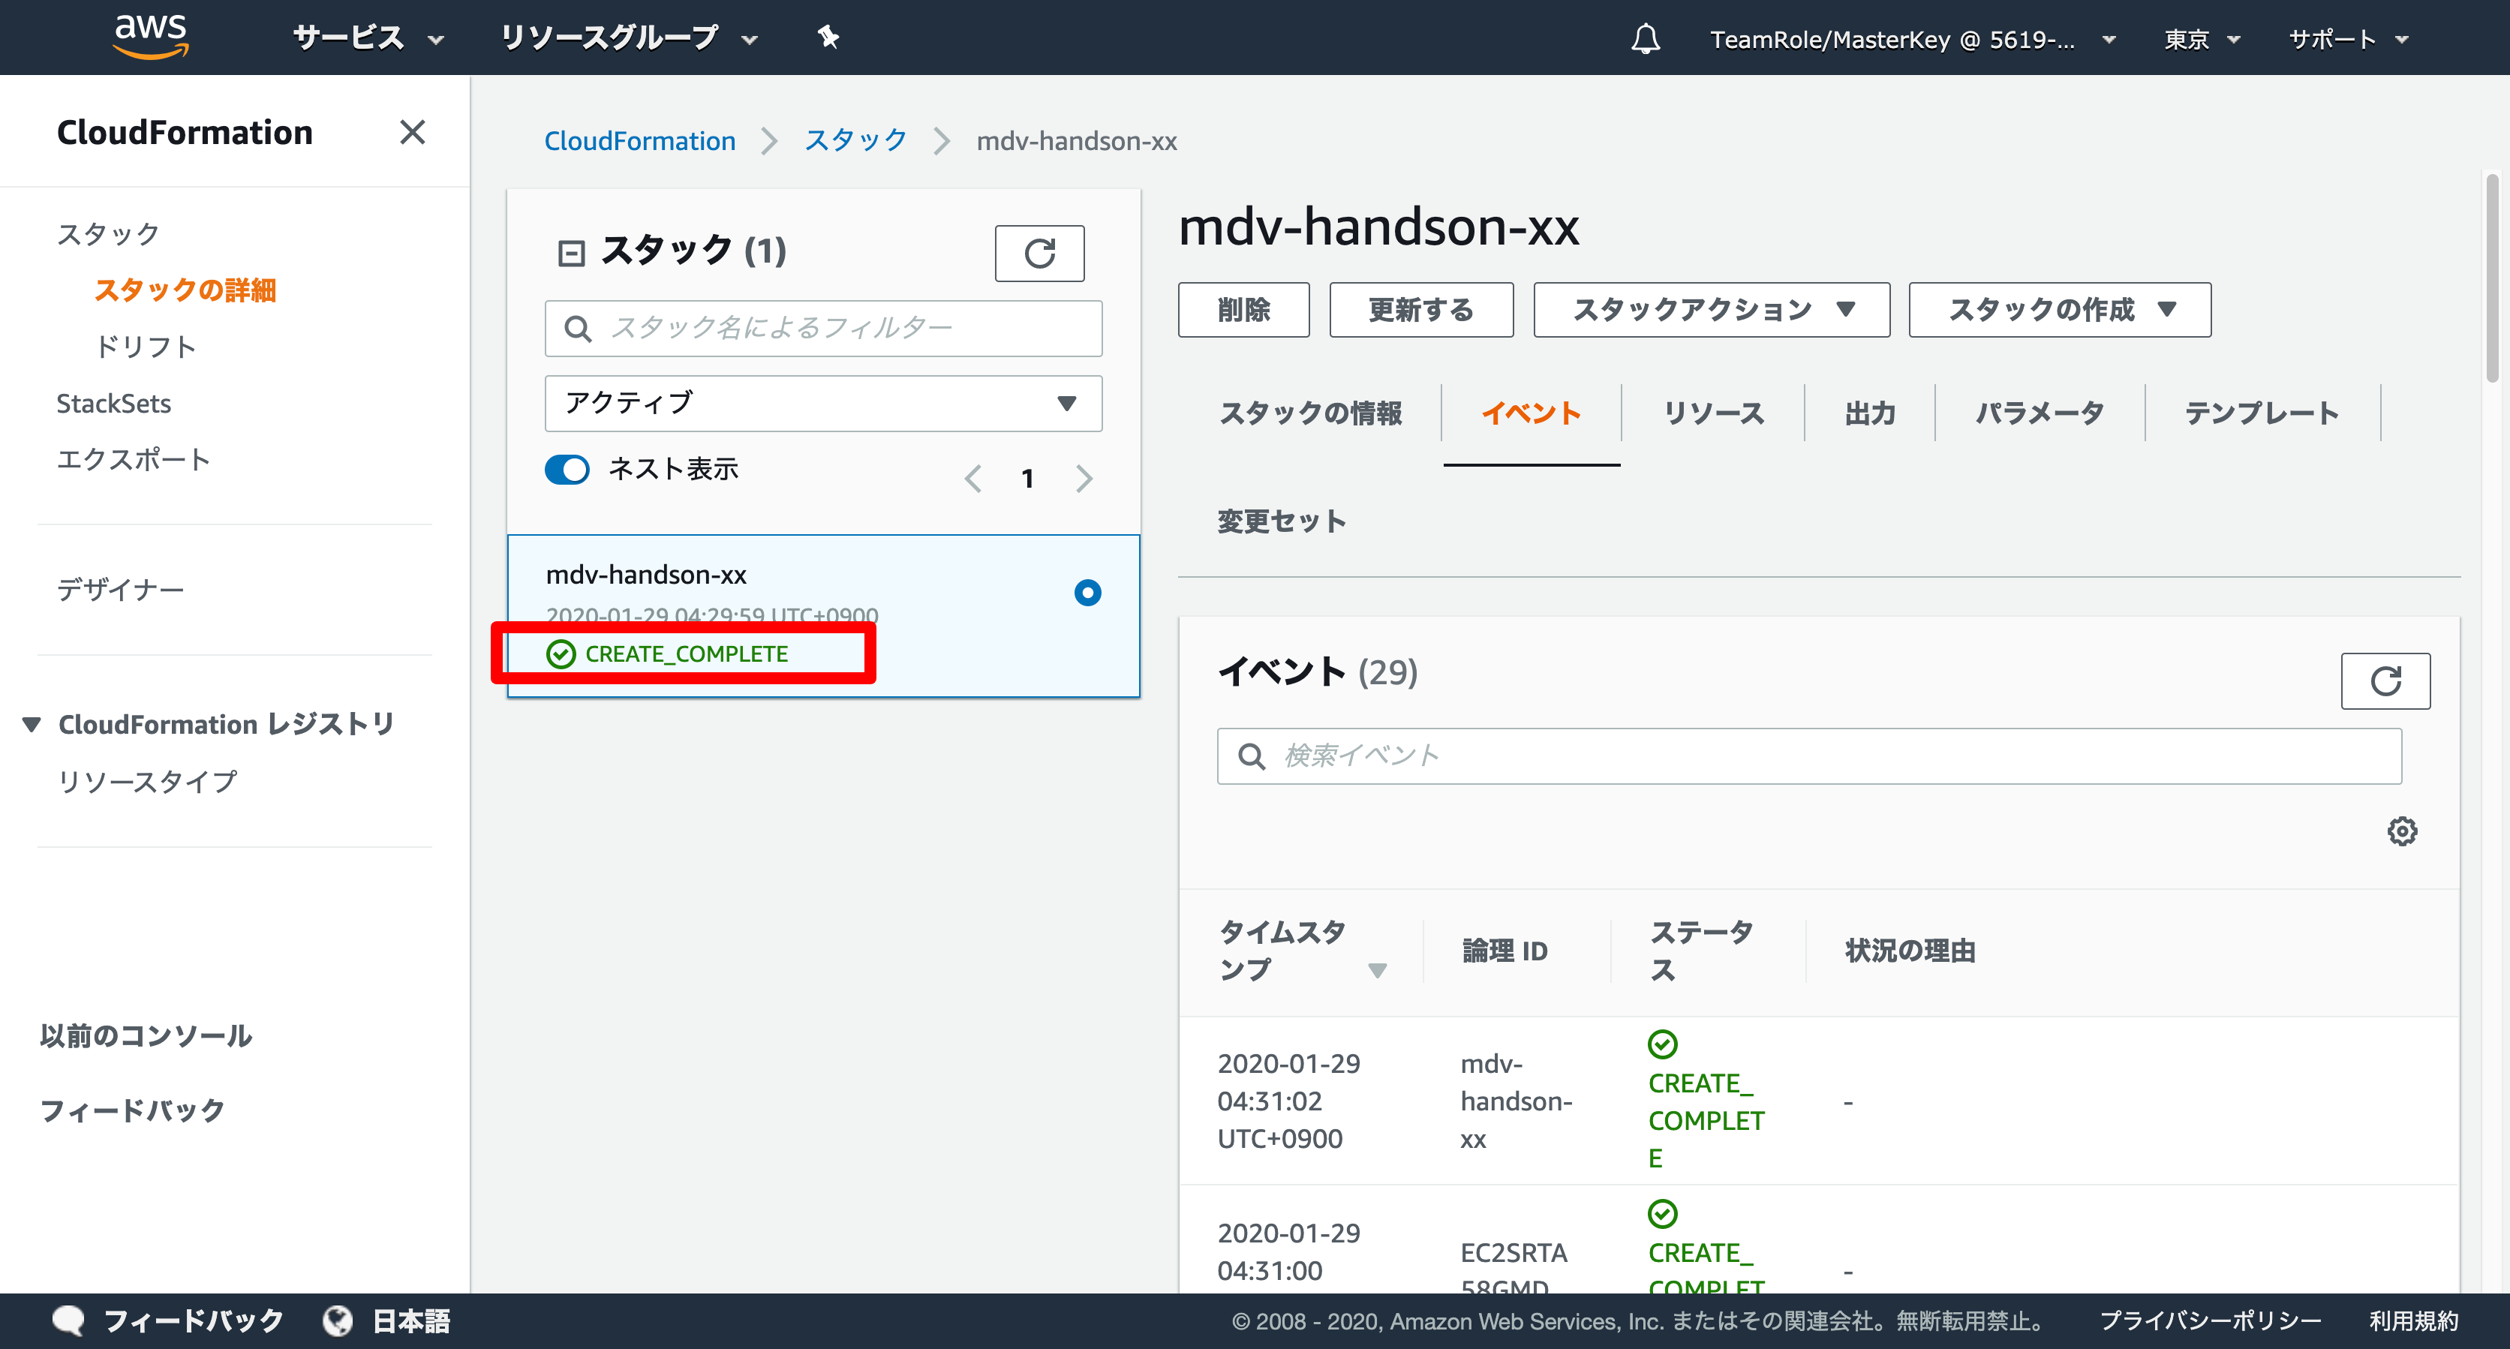Screen dimensions: 2510x1349
Task: Click スタック breadcrumb link
Action: pos(855,140)
